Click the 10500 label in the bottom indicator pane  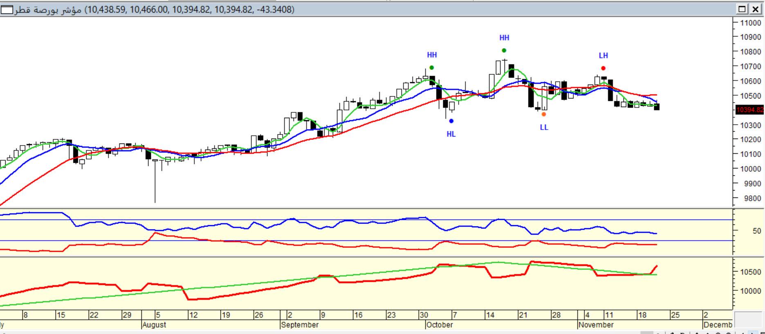[750, 272]
